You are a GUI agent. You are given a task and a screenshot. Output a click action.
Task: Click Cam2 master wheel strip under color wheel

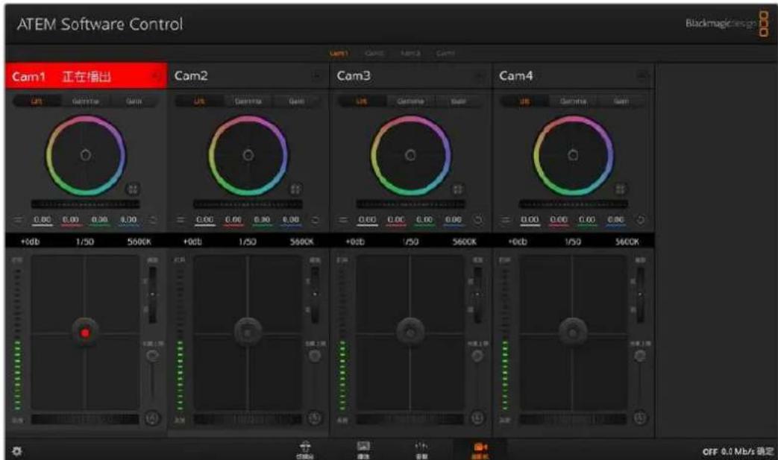click(x=248, y=204)
